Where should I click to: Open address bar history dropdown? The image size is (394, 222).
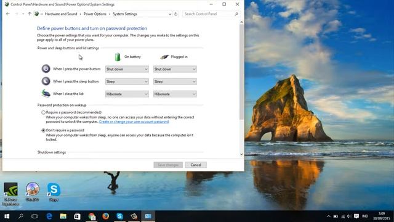pos(170,14)
